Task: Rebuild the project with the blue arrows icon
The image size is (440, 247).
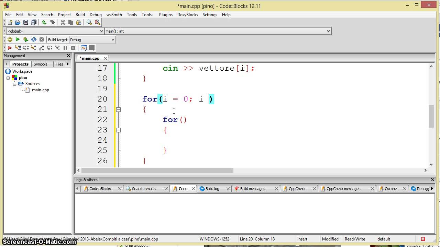Action: click(x=33, y=39)
